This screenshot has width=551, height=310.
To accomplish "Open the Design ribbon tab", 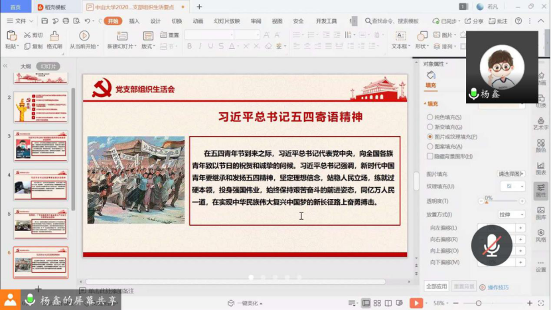I will pos(155,21).
